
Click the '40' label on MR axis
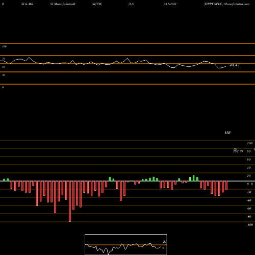(249, 168)
